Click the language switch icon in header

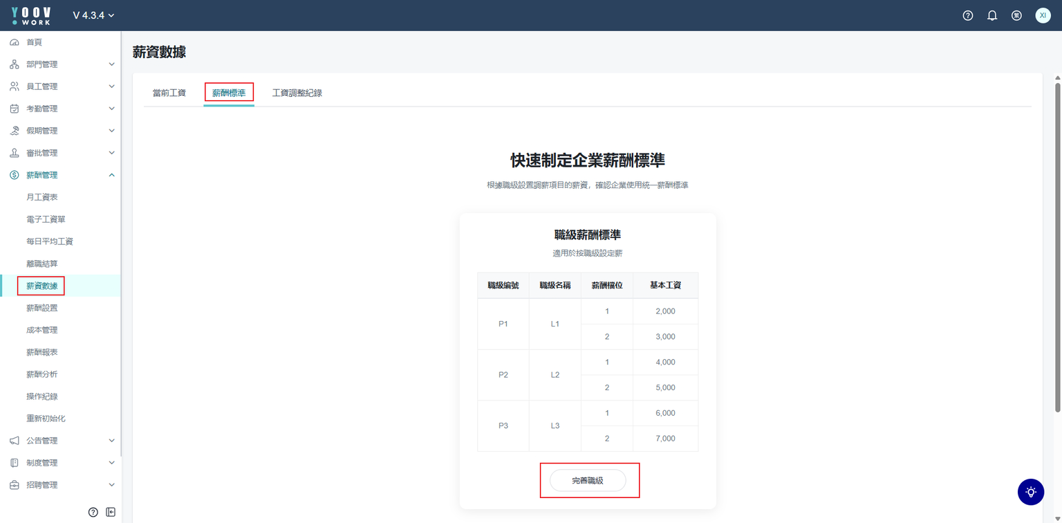pos(1016,15)
